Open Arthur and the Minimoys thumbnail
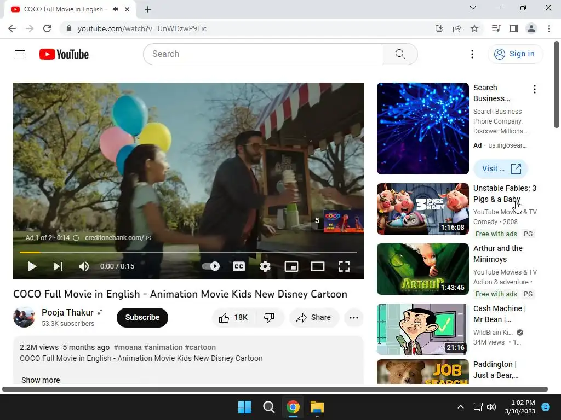Viewport: 561px width, 420px height. pyautogui.click(x=423, y=269)
